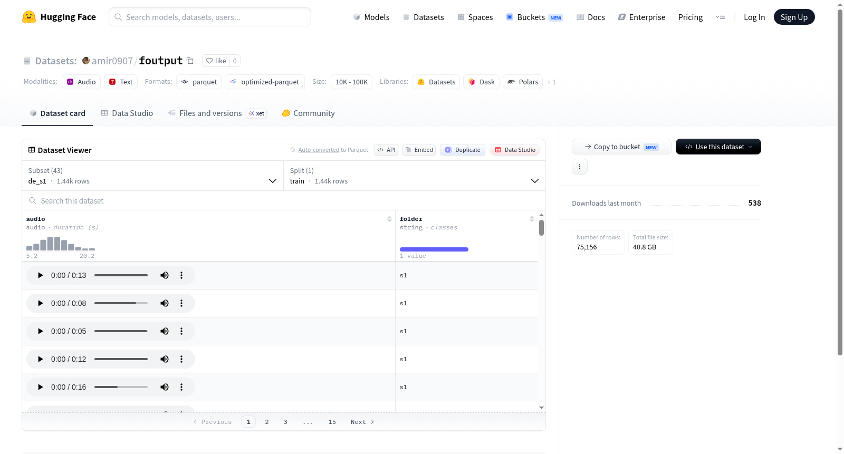Viewport: 844px width, 454px height.
Task: Mute the 0:08 audio clip
Action: (x=165, y=303)
